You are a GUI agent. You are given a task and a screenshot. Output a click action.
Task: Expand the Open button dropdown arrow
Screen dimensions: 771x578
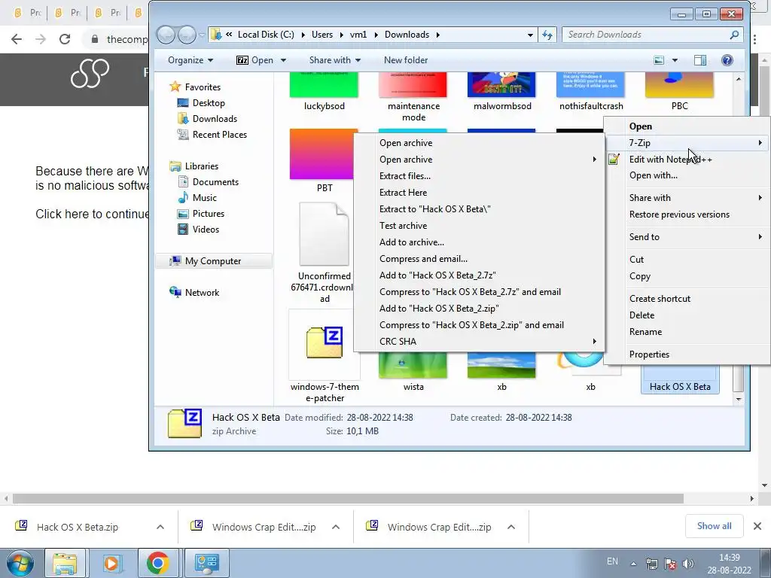[x=283, y=60]
